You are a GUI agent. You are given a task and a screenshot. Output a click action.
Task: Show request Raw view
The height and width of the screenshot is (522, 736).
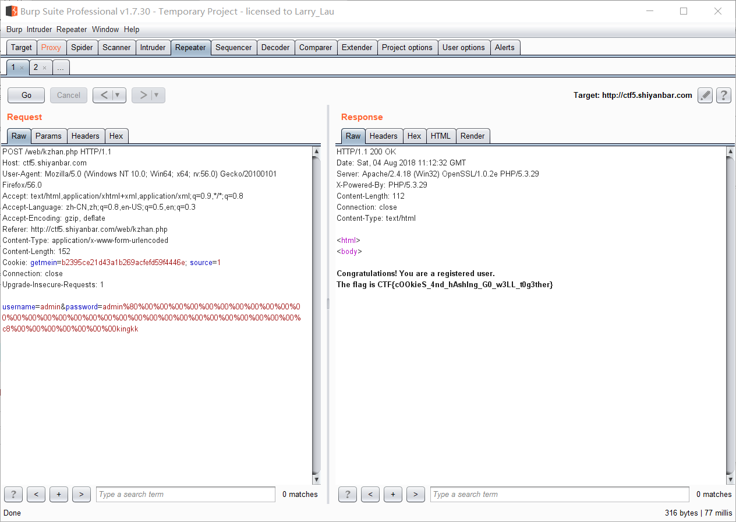click(x=19, y=136)
